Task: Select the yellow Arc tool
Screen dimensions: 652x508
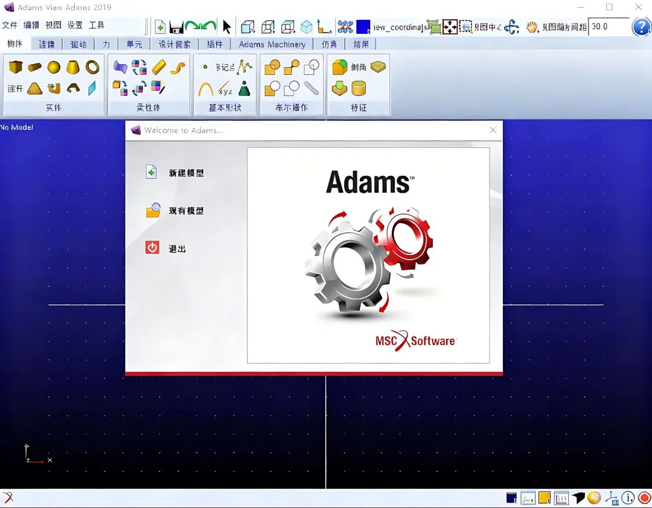Action: pos(205,89)
